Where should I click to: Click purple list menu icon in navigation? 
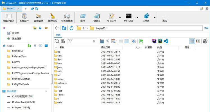4,28
